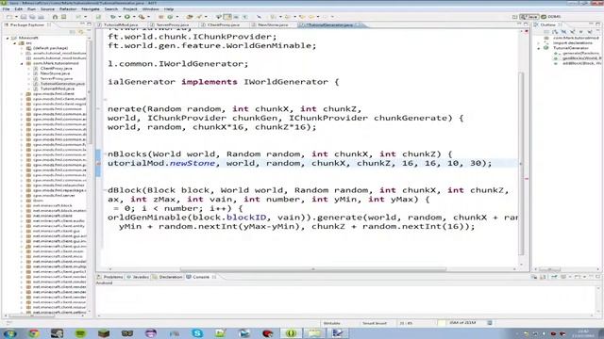Maximize the editor area
Image resolution: width=604 pixels, height=339 pixels.
click(526, 24)
